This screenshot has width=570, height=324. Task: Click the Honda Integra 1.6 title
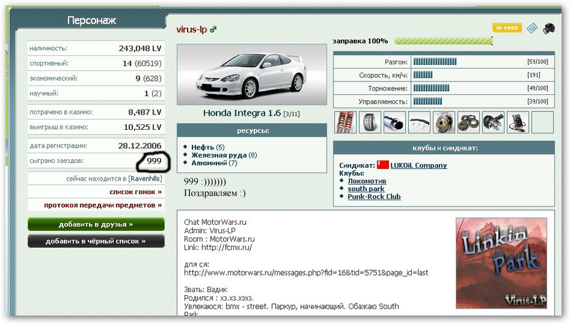pos(241,113)
